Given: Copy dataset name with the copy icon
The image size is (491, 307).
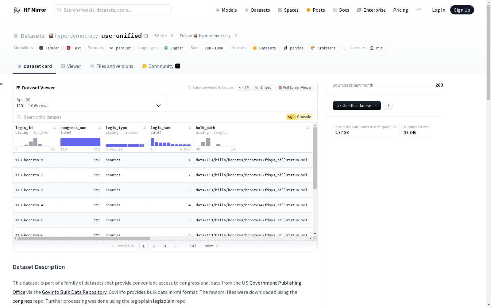Looking at the screenshot, I should click(146, 36).
